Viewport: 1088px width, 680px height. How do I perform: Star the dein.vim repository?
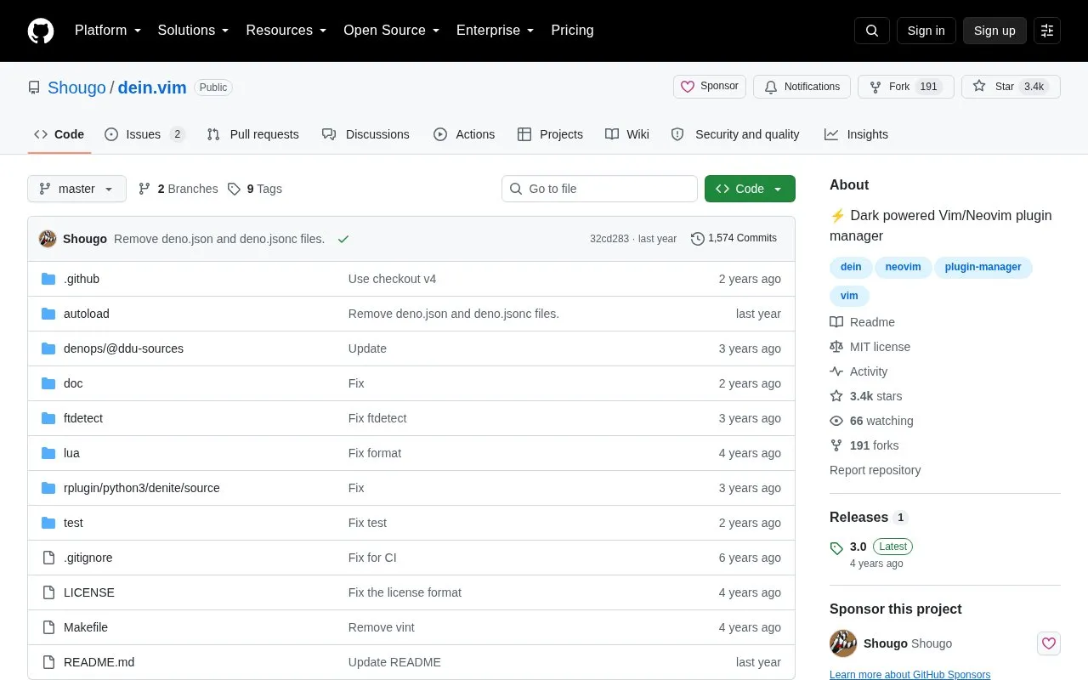tap(1011, 87)
